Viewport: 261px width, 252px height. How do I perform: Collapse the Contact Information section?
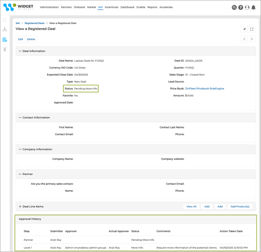[20, 117]
